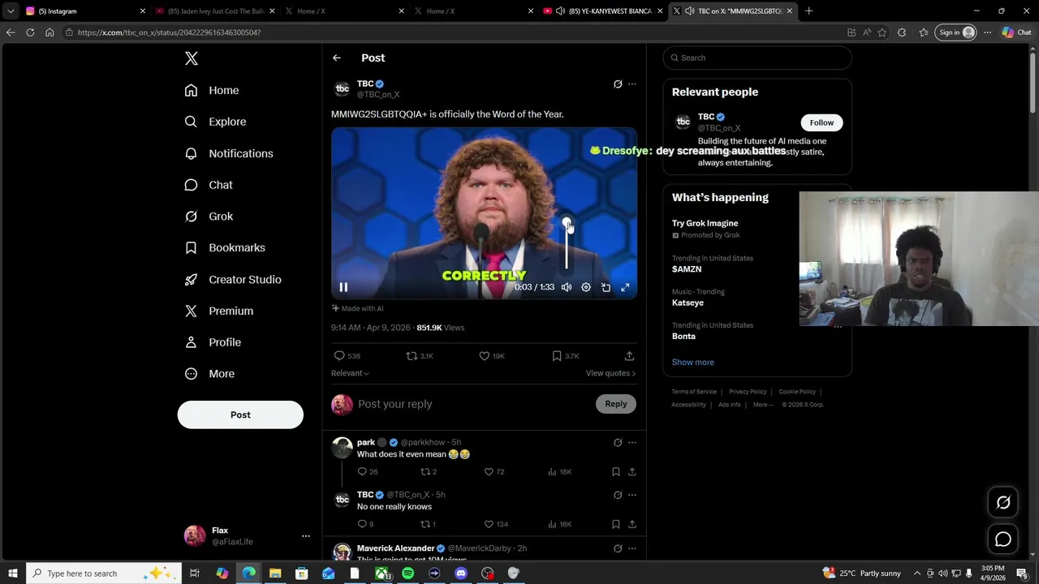1039x584 pixels.
Task: View analytics on park's reply, 18K
Action: (560, 472)
